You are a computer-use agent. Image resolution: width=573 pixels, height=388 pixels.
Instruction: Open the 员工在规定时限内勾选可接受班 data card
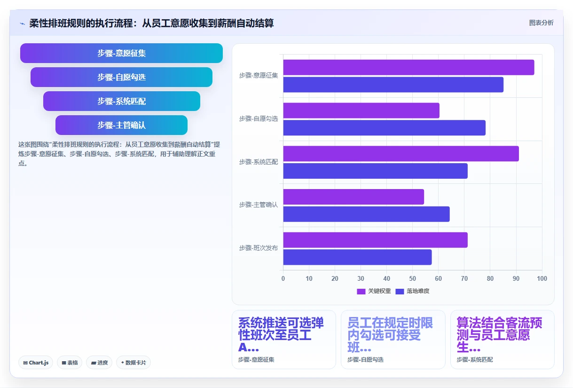pos(393,340)
